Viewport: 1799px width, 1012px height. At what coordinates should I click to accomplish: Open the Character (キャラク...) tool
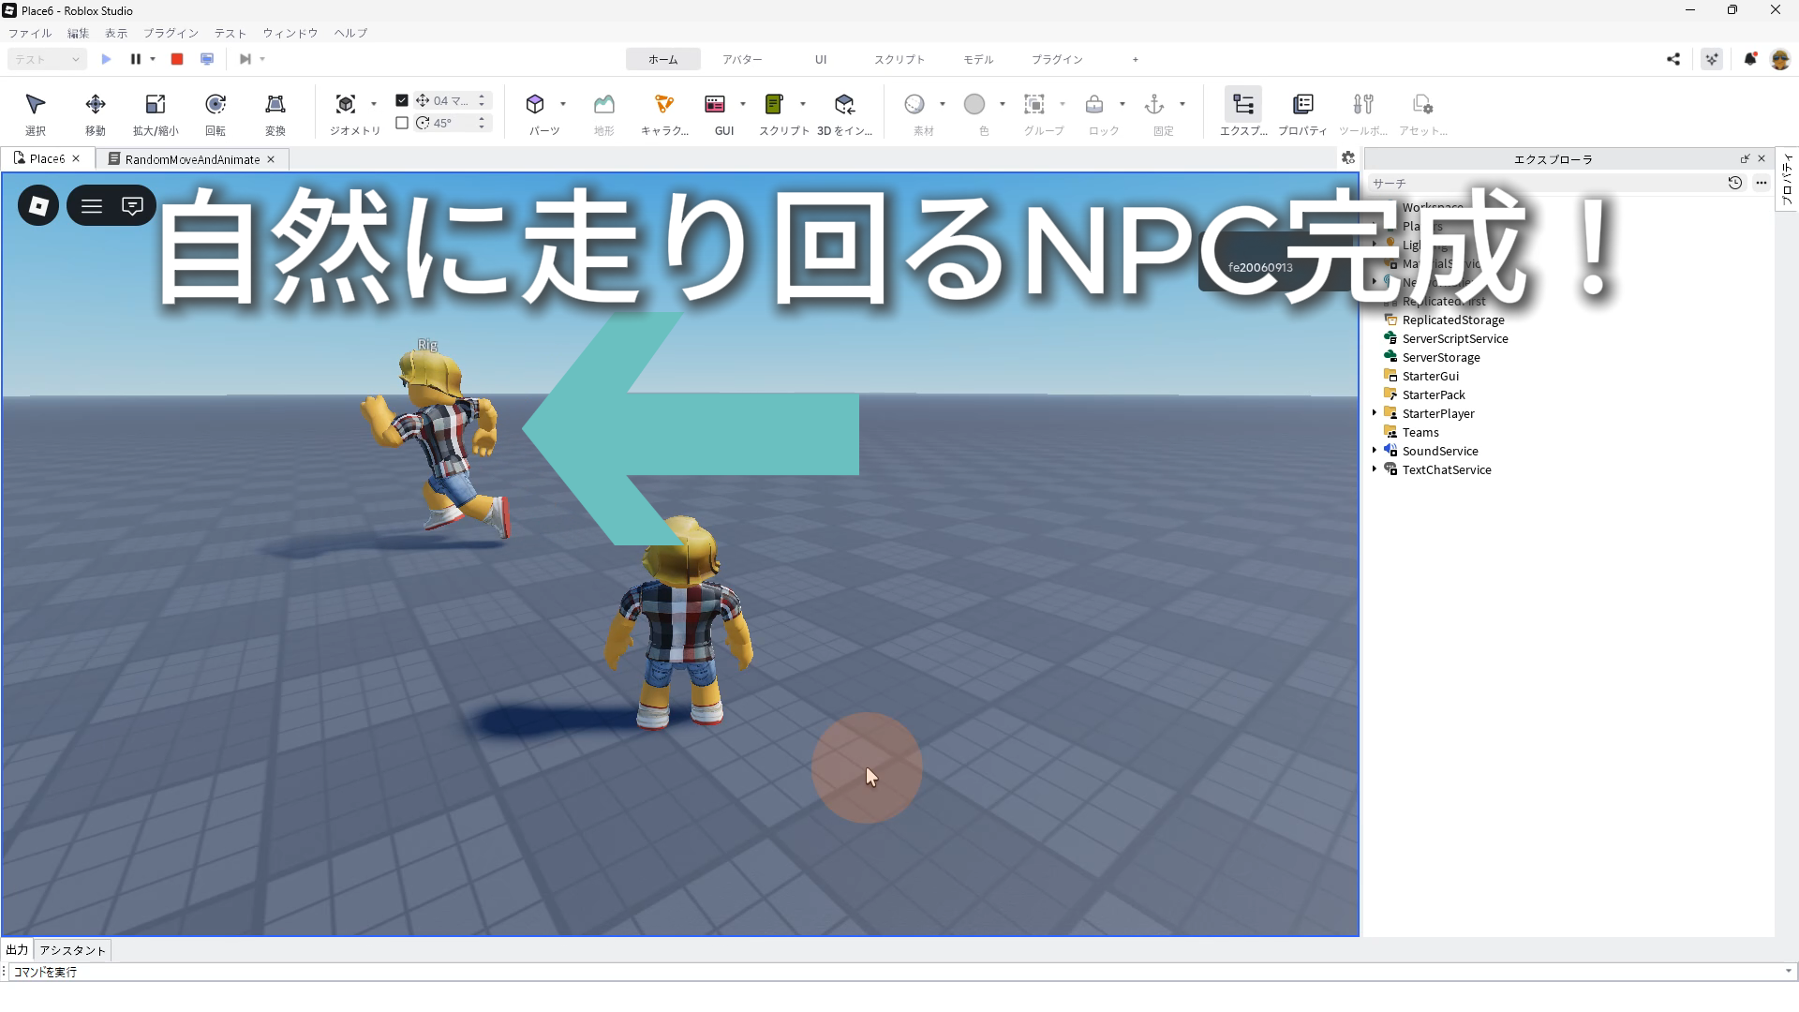663,105
